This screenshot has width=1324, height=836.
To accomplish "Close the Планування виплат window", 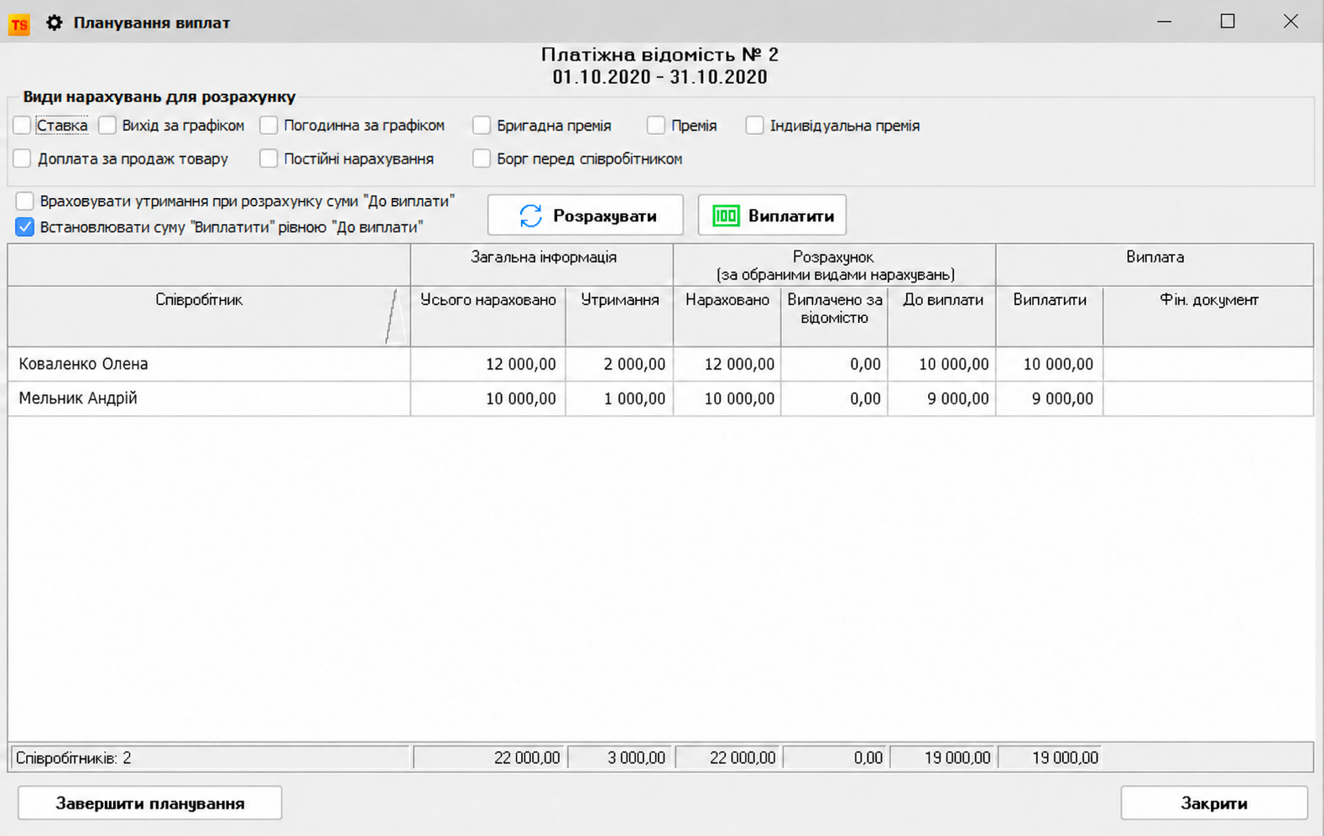I will point(1290,22).
